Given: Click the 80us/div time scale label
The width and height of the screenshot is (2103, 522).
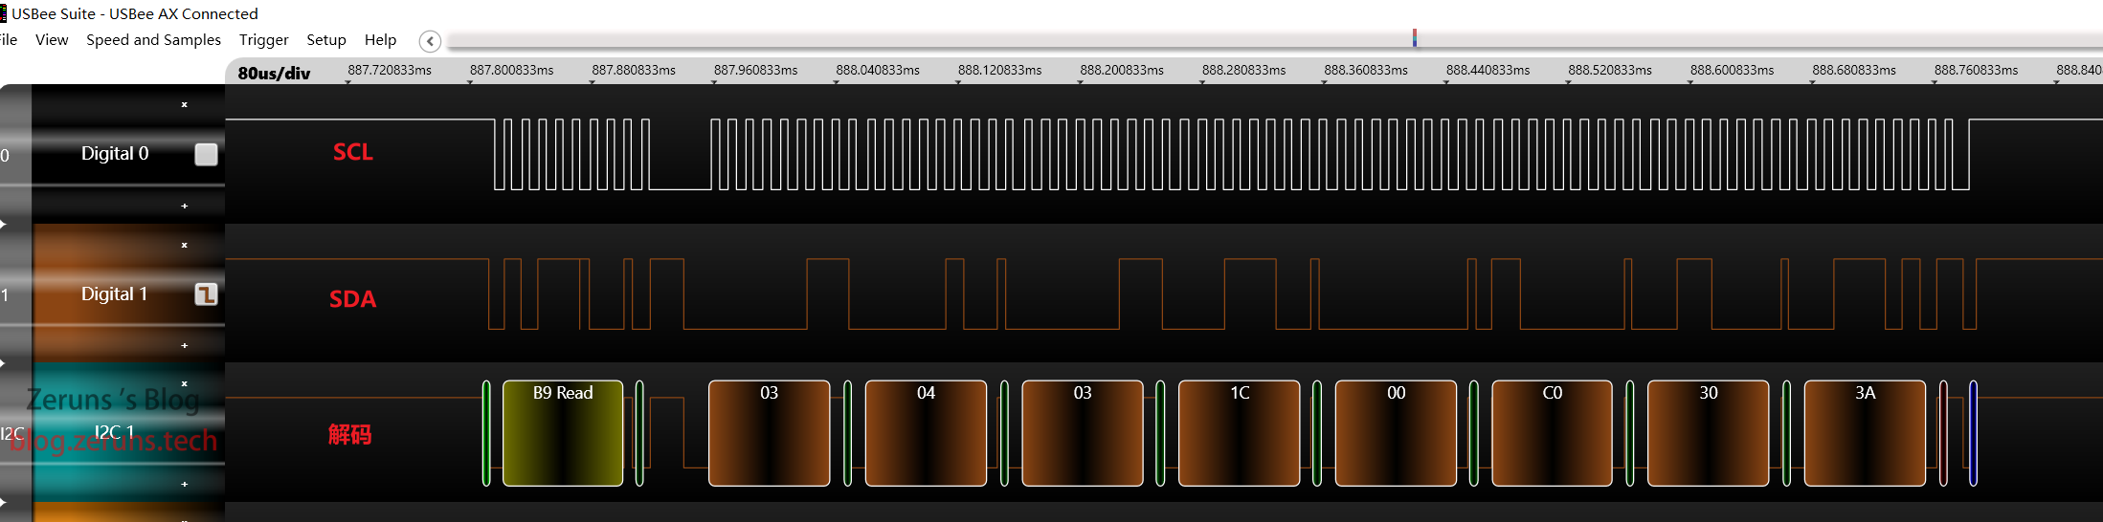Looking at the screenshot, I should click(x=274, y=74).
